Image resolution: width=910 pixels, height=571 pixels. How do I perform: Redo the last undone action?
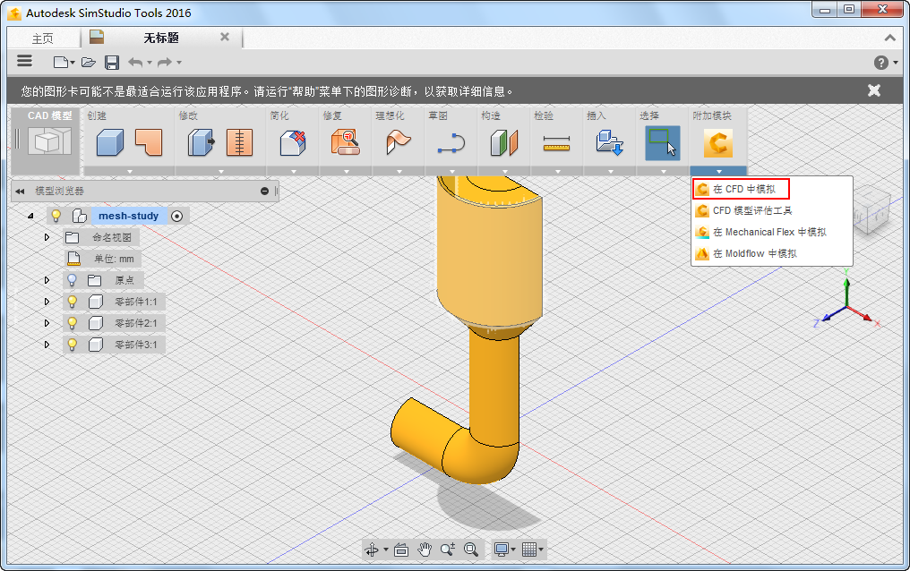tap(166, 62)
